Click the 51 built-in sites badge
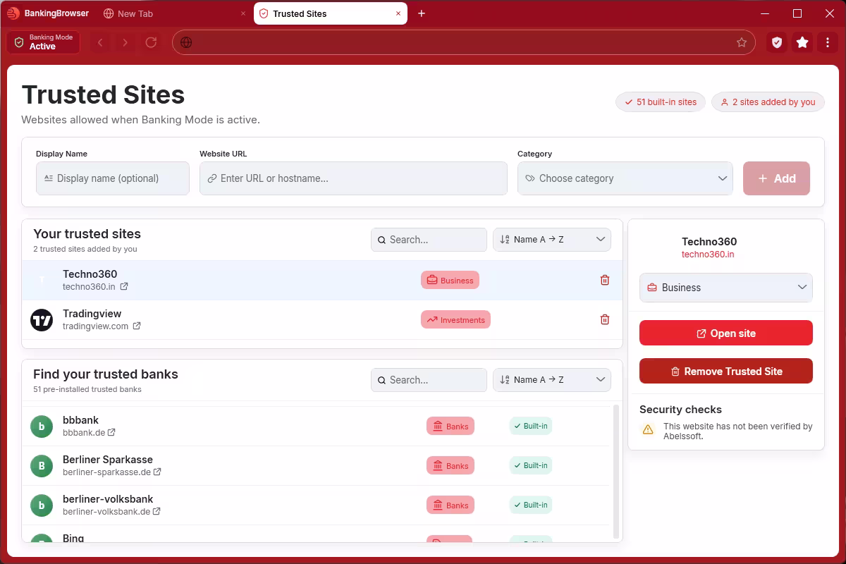Screen dimensions: 846x564 click(x=661, y=102)
